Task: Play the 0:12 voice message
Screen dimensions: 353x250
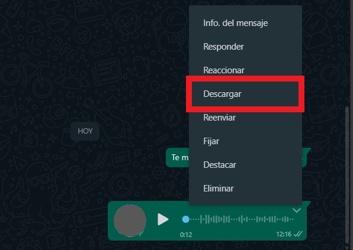Action: point(163,219)
